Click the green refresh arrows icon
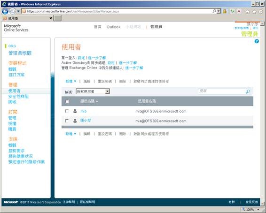This screenshot has width=266, height=213. (x=232, y=11)
